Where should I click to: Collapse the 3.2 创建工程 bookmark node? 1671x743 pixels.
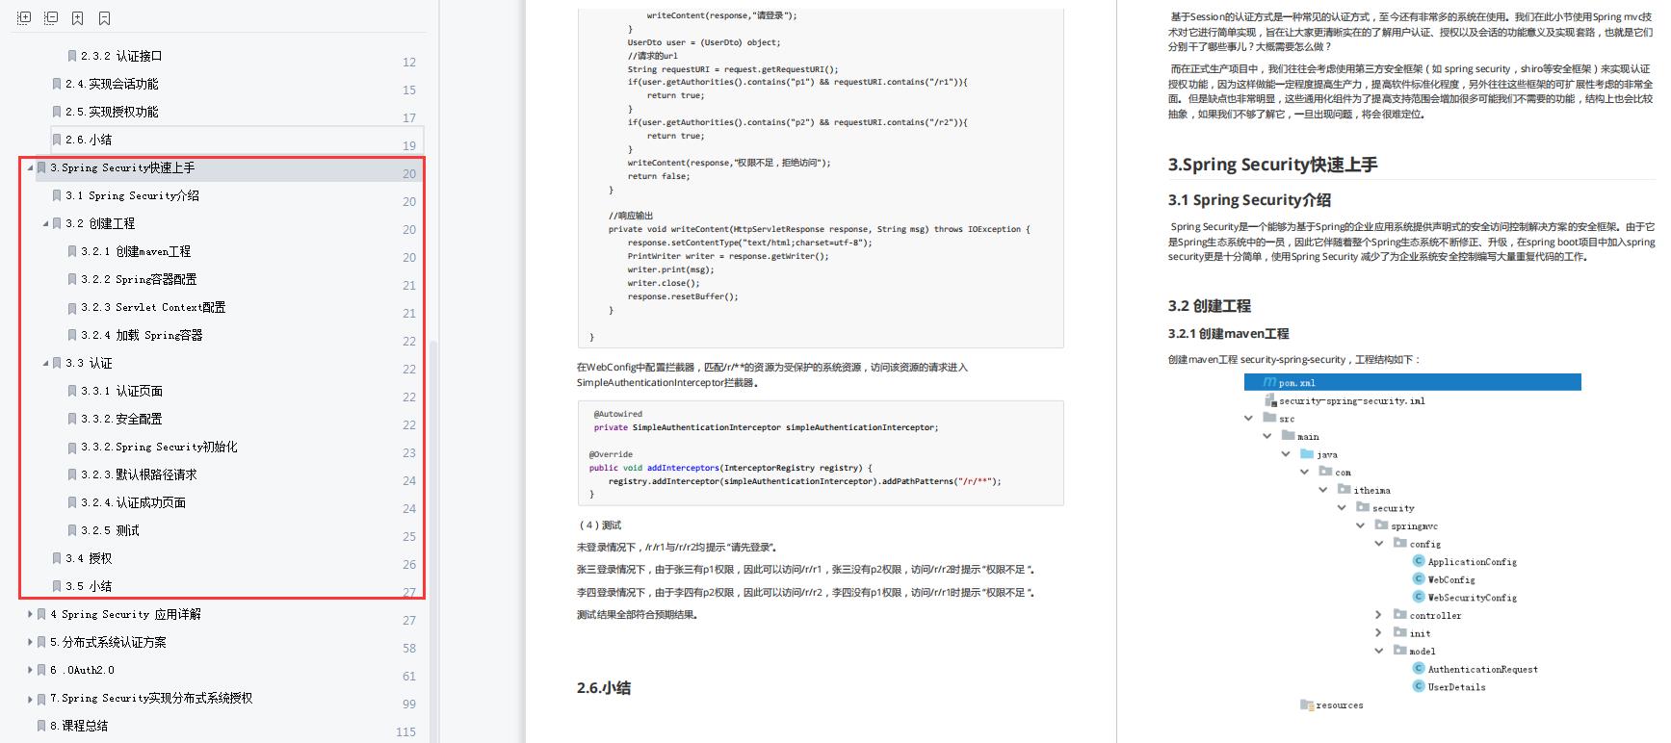(x=45, y=223)
